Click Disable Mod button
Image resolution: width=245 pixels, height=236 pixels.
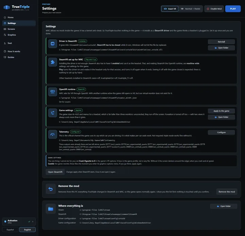214,9
